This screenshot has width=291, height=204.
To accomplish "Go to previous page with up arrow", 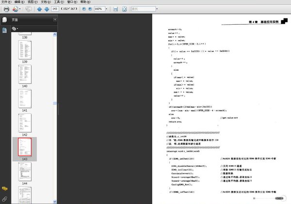I will pos(39,9).
